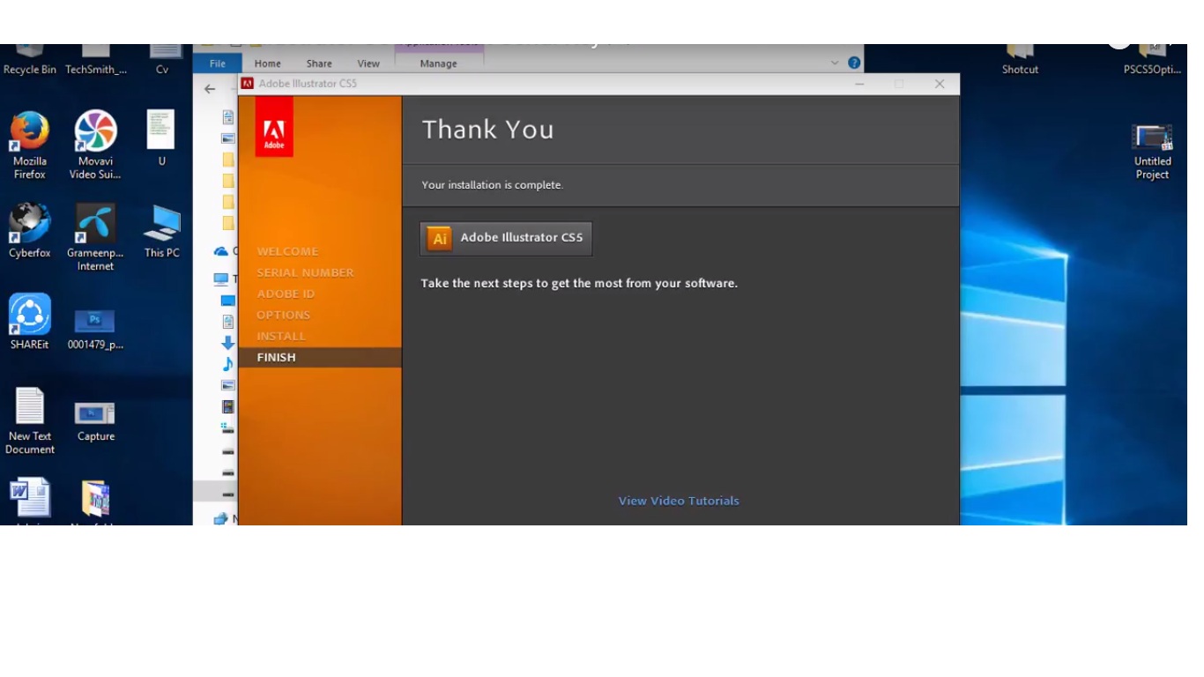Click the blue Help icon in the Explorer ribbon
1204x677 pixels.
[852, 62]
